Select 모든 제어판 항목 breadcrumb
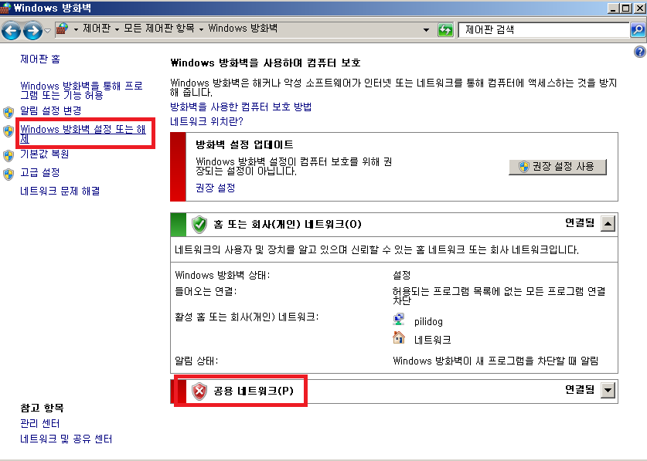 159,29
